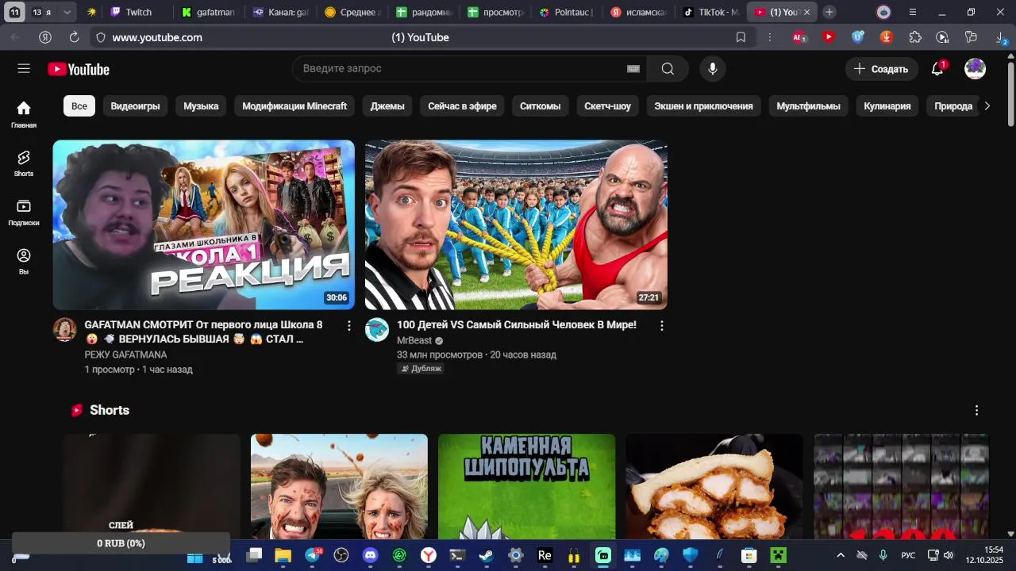Screen dimensions: 1016x571
Task: Open the РЕЖУ GAFATMANA channel avatar
Action: click(x=64, y=330)
